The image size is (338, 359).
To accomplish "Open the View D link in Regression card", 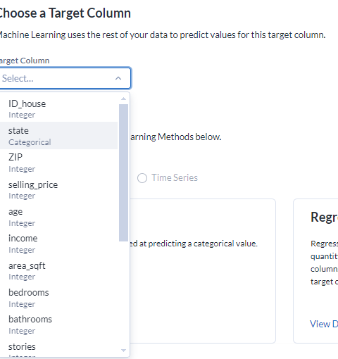I will click(324, 324).
